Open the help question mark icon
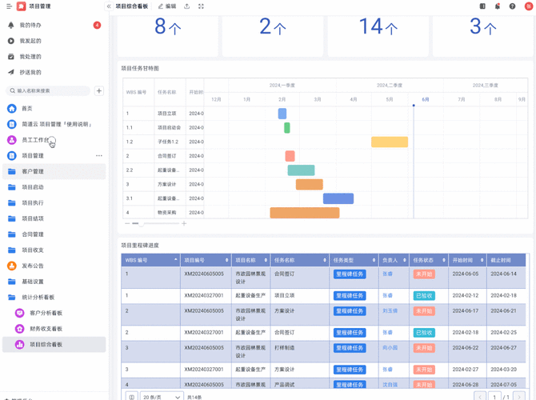This screenshot has height=400, width=536. click(513, 6)
